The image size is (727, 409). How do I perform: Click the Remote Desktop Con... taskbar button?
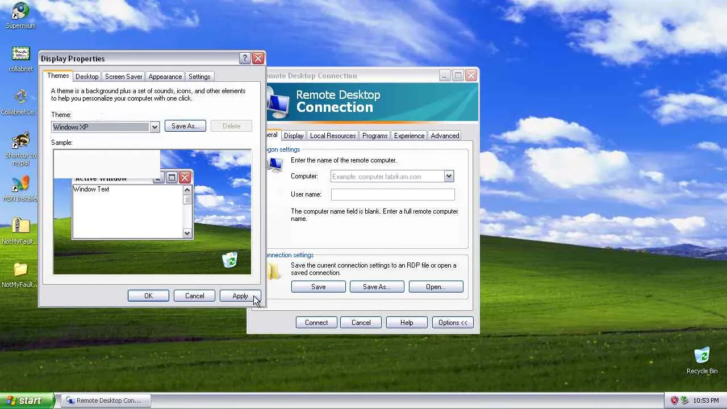106,400
